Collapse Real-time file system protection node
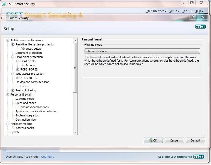The image size is (211, 165). 13,44
